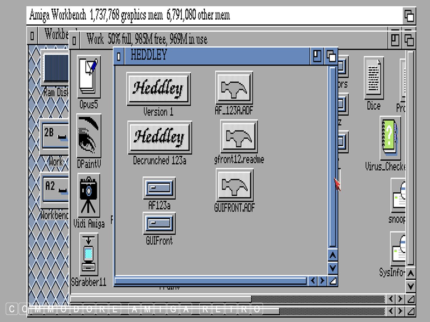Open the Dice document icon
The image size is (430, 322).
click(x=373, y=78)
